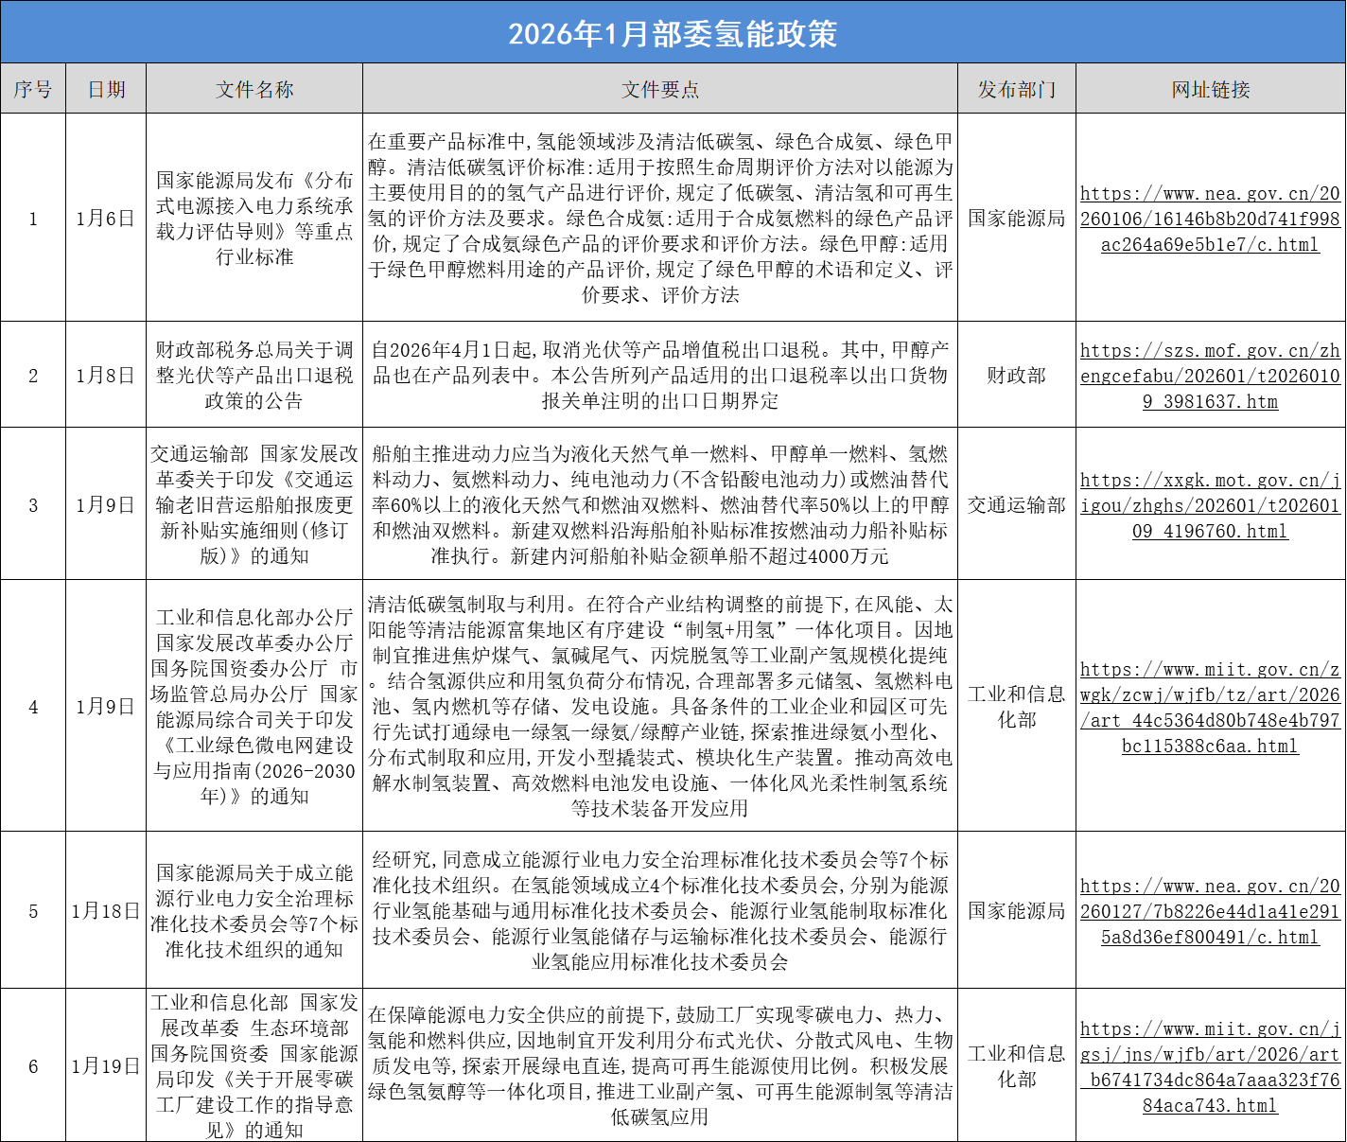Click the 财政部 department cell

pos(1017,376)
